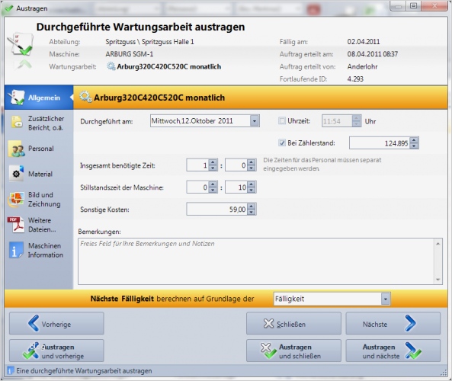Click Austragen und schließen
The width and height of the screenshot is (452, 381).
click(293, 351)
